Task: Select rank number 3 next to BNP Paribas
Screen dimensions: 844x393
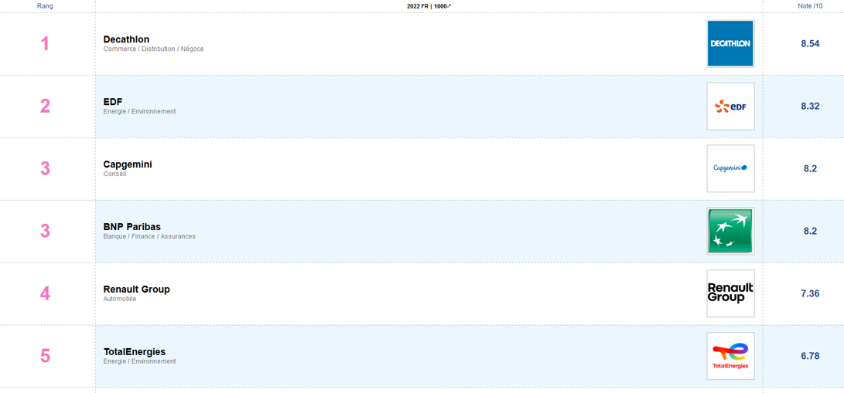Action: pyautogui.click(x=45, y=231)
